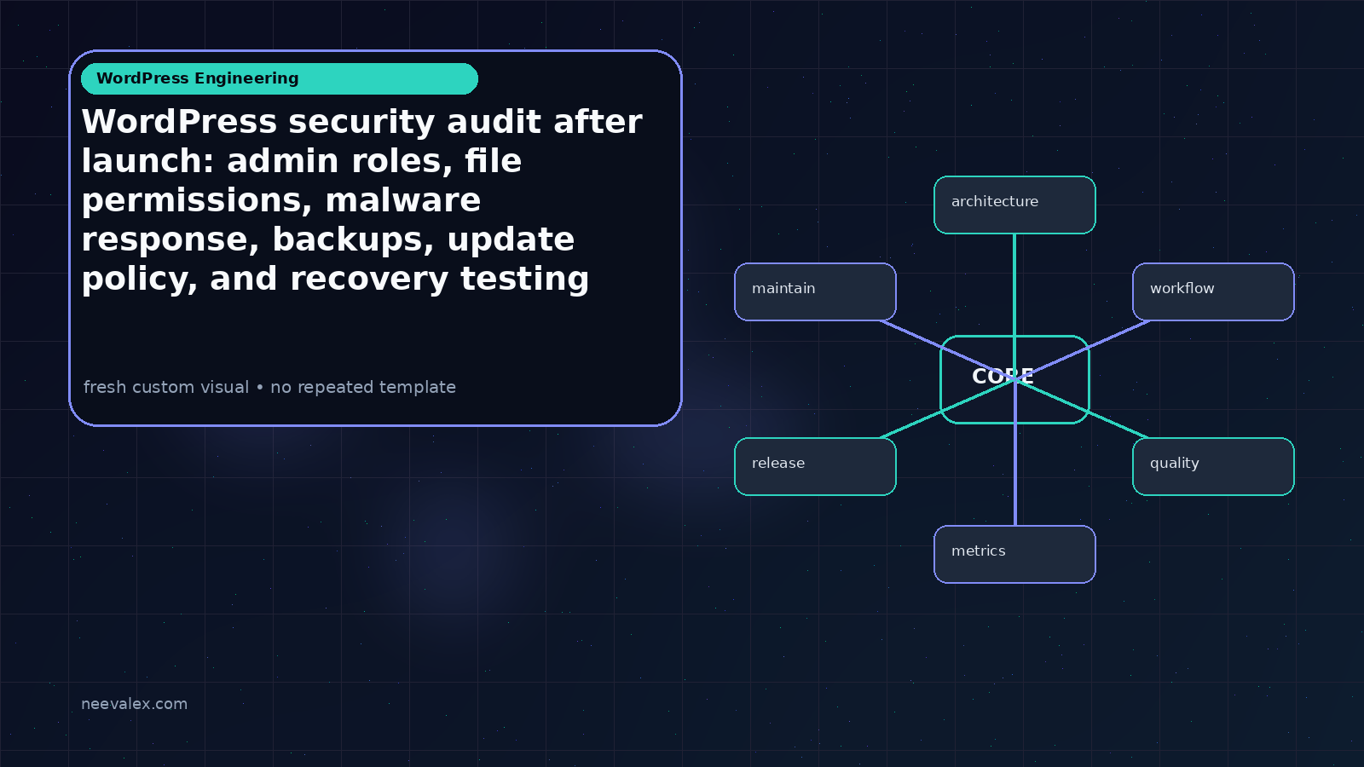
Task: Click the WordPress Engineering badge
Action: (280, 78)
